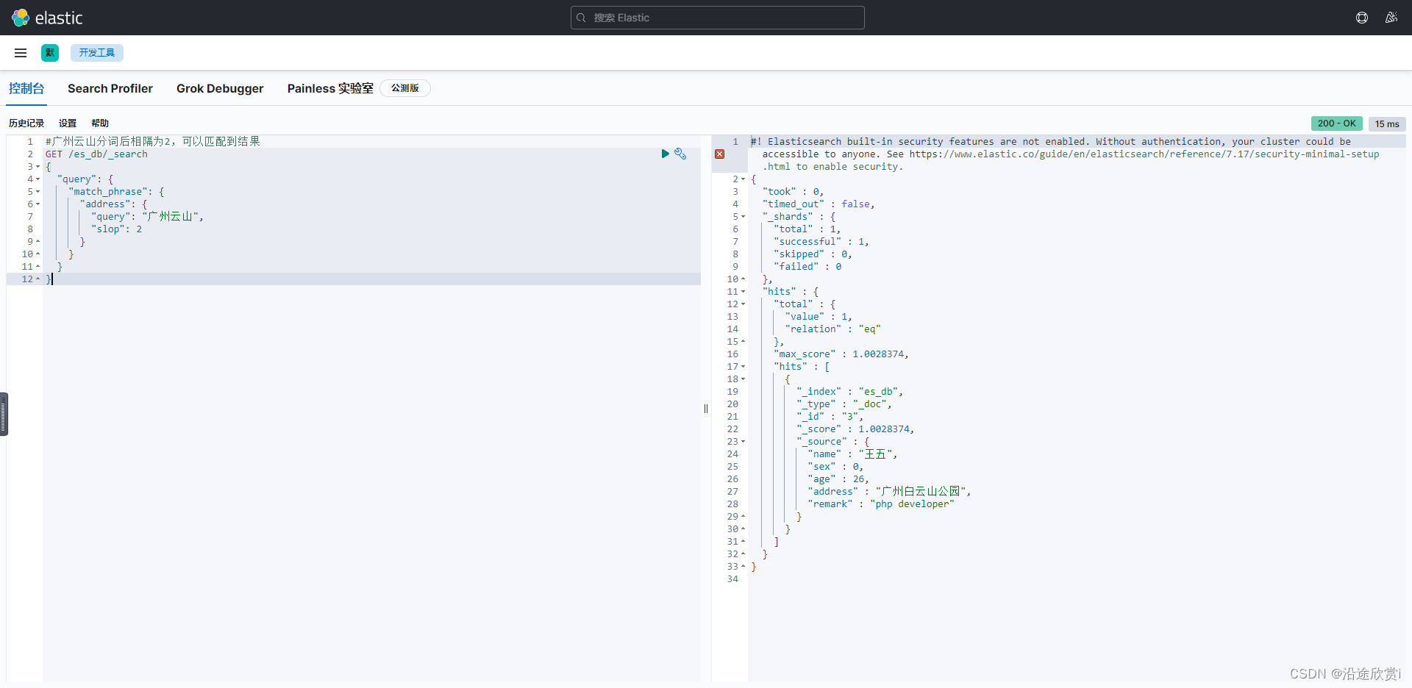This screenshot has width=1412, height=688.
Task: Collapse total fold at response line 12
Action: pos(744,304)
